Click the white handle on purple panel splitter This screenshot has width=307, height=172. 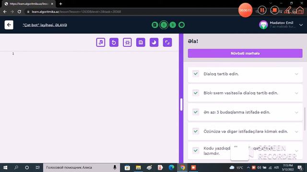[x=181, y=105]
